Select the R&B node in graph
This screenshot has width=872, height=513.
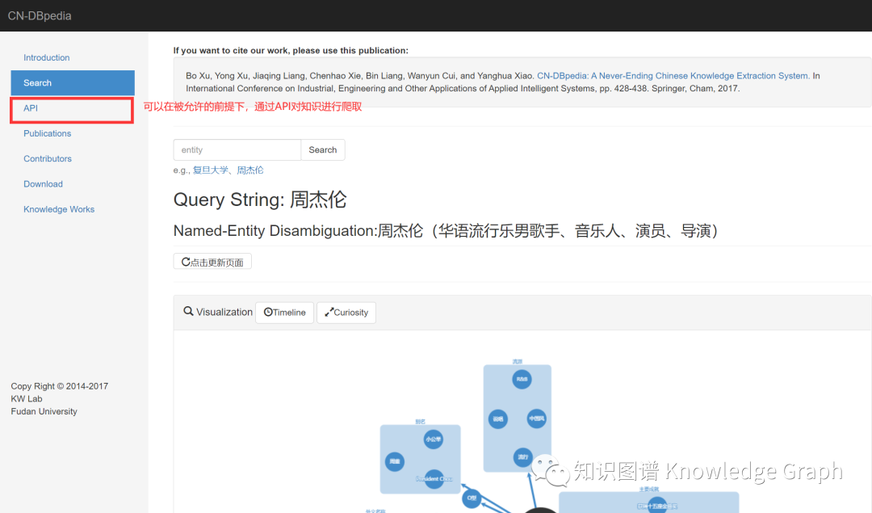pyautogui.click(x=522, y=380)
